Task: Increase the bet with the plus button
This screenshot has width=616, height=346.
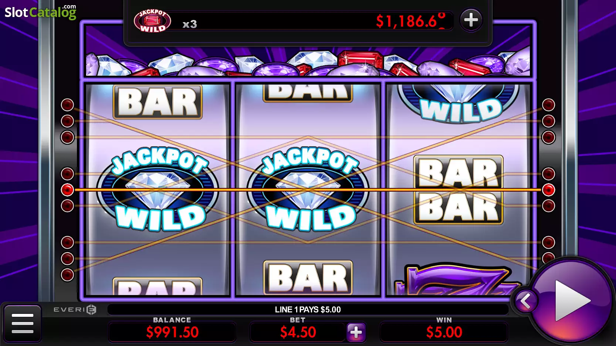Action: [356, 332]
